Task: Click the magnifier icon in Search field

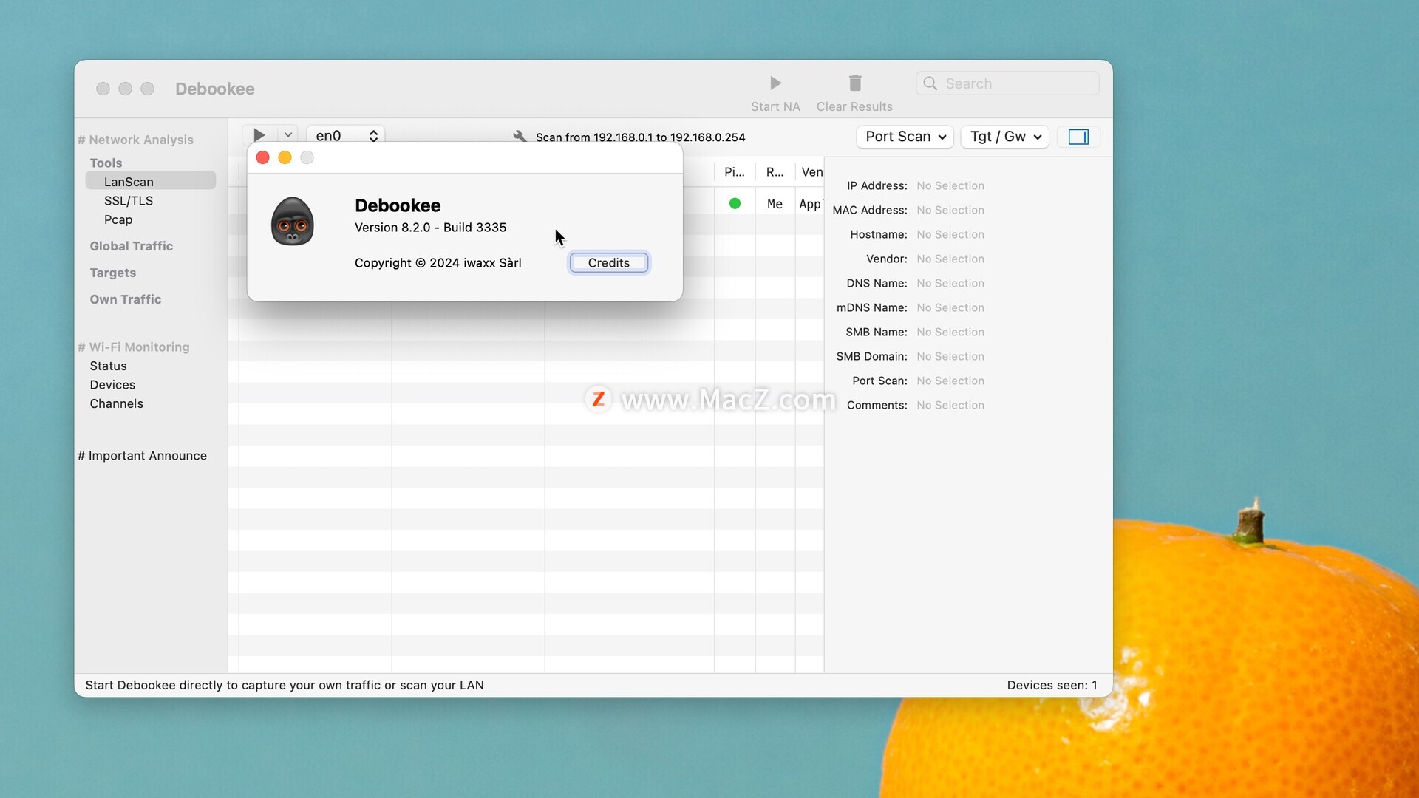Action: point(930,83)
